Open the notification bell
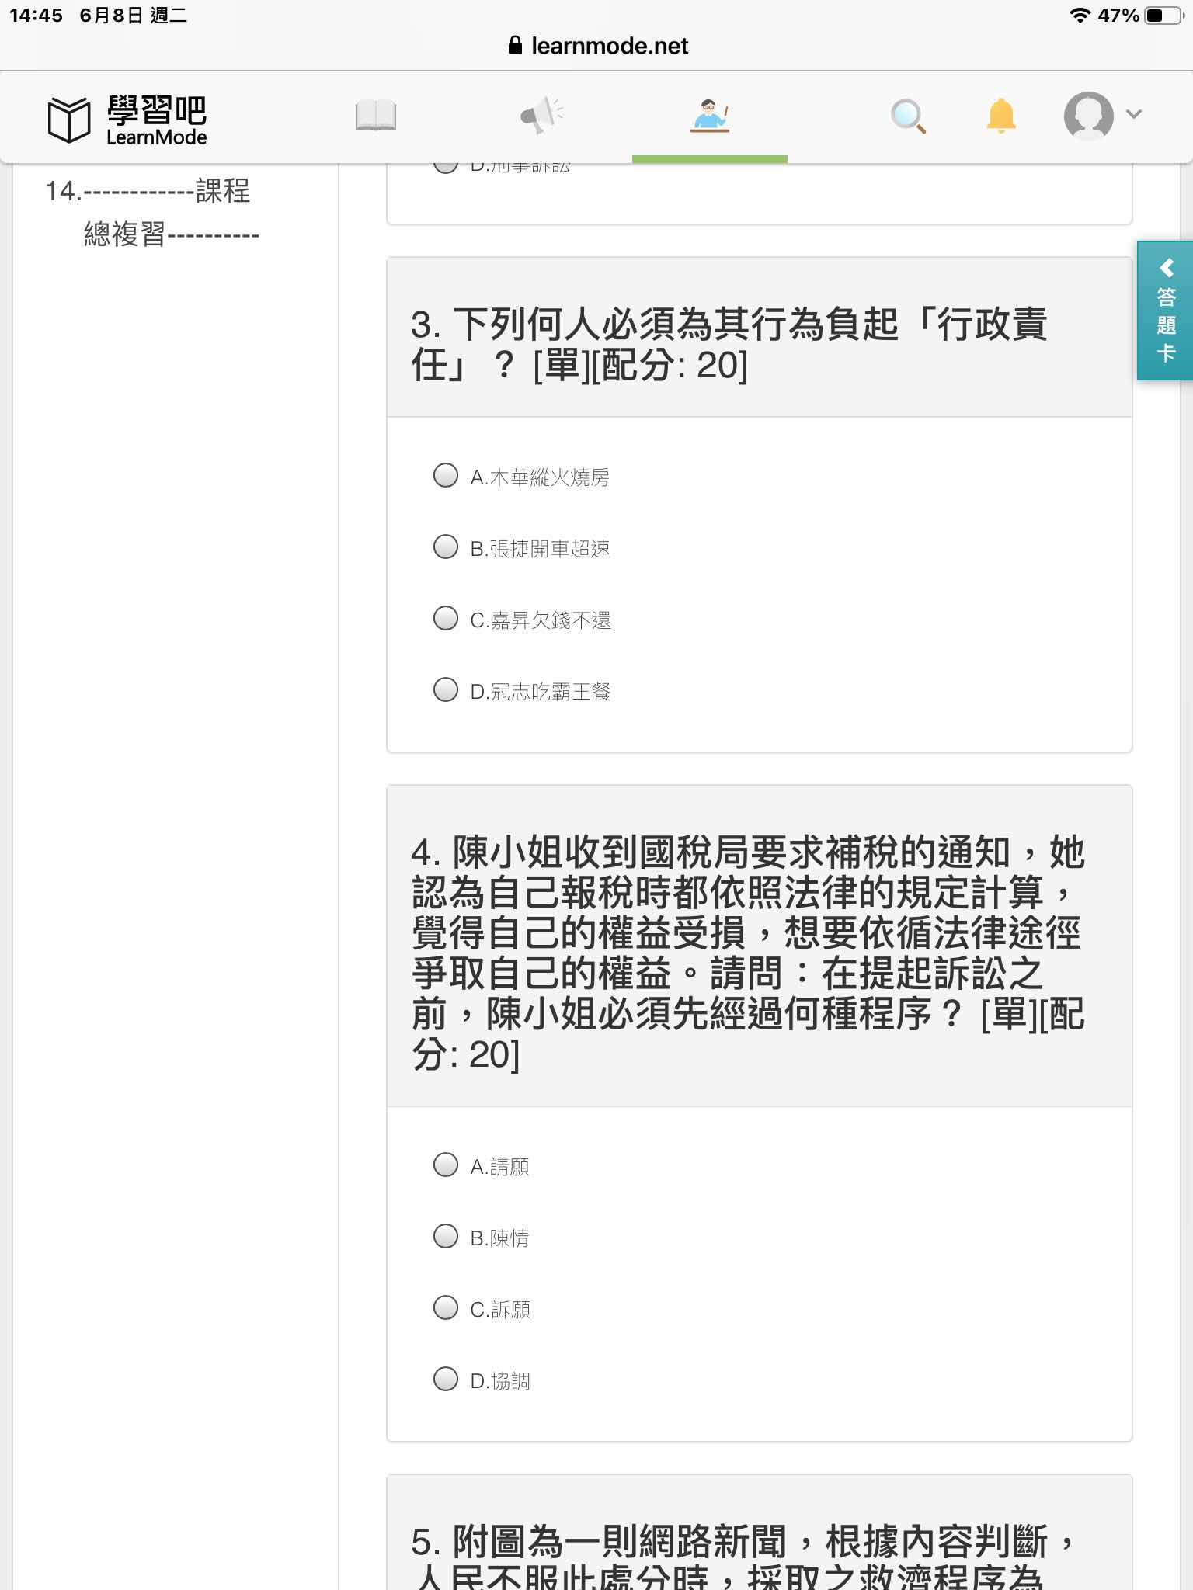Viewport: 1193px width, 1590px height. (1001, 116)
